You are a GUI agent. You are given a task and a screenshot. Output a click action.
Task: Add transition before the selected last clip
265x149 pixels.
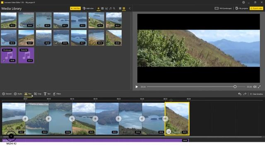coord(165,119)
